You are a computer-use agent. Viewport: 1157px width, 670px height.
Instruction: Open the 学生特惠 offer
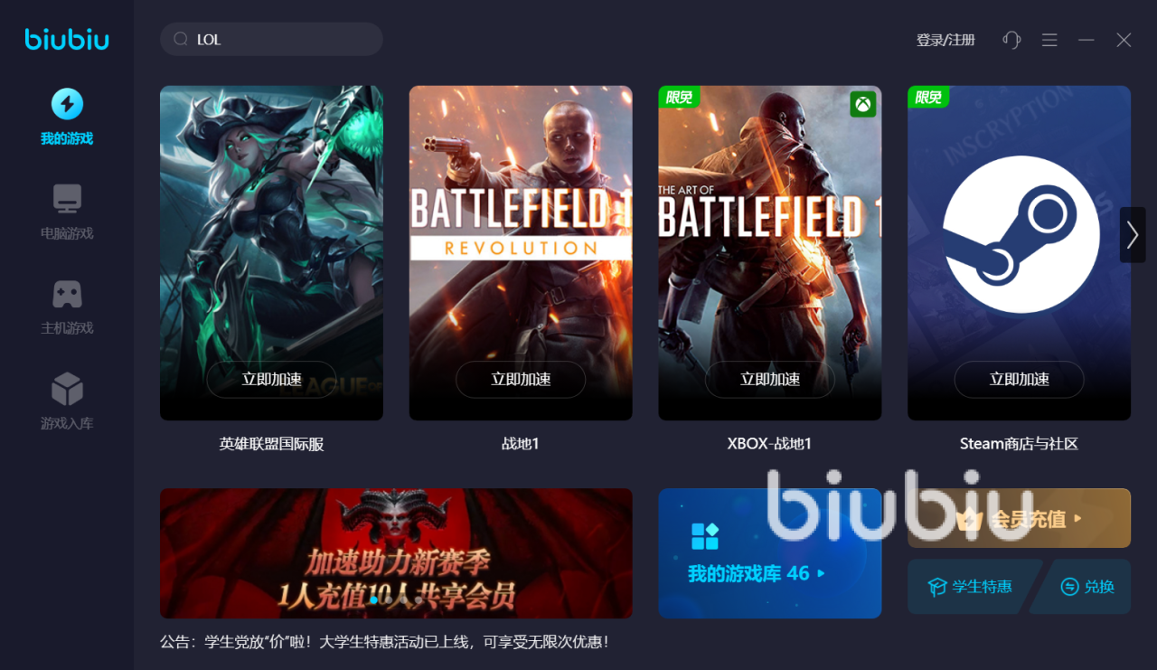(x=970, y=587)
